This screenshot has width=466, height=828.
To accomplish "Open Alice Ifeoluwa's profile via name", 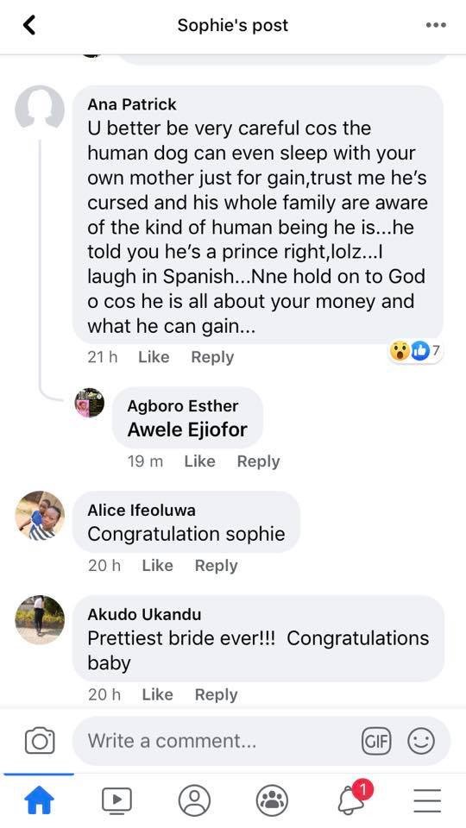I will click(141, 510).
